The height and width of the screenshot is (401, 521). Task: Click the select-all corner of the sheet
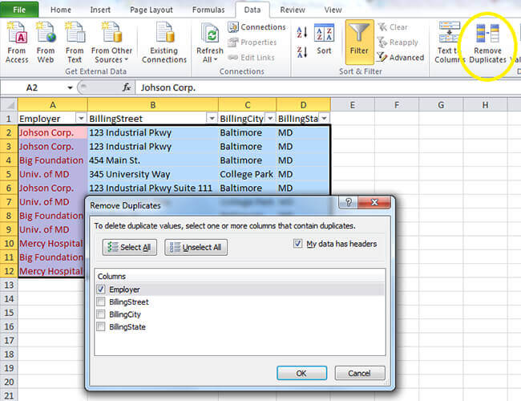coord(9,105)
